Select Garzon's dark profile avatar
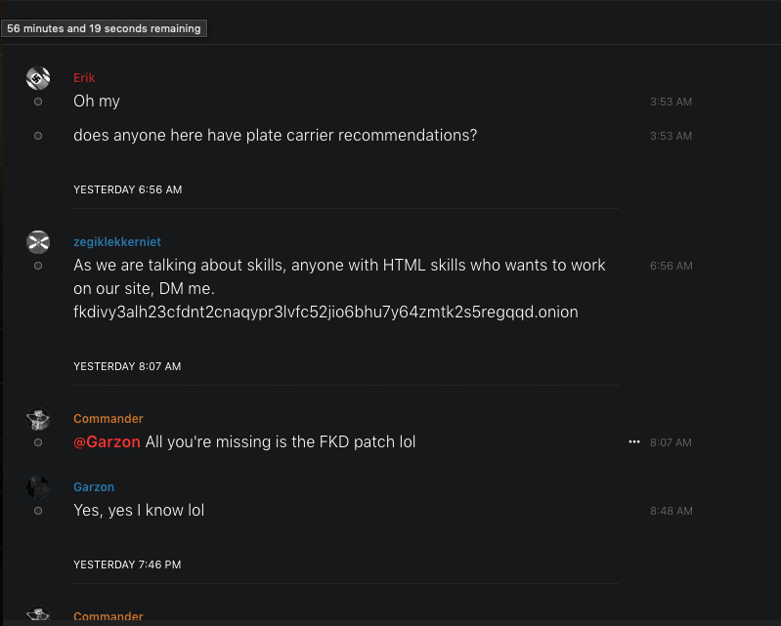The image size is (781, 626). pos(38,488)
